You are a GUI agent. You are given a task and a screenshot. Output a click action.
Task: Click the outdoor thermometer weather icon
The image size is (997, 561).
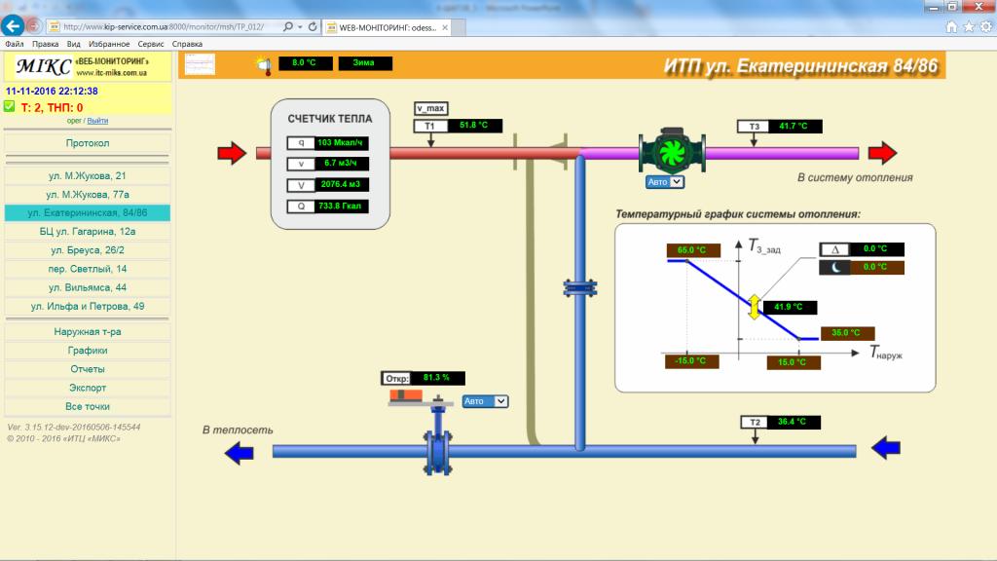point(263,64)
